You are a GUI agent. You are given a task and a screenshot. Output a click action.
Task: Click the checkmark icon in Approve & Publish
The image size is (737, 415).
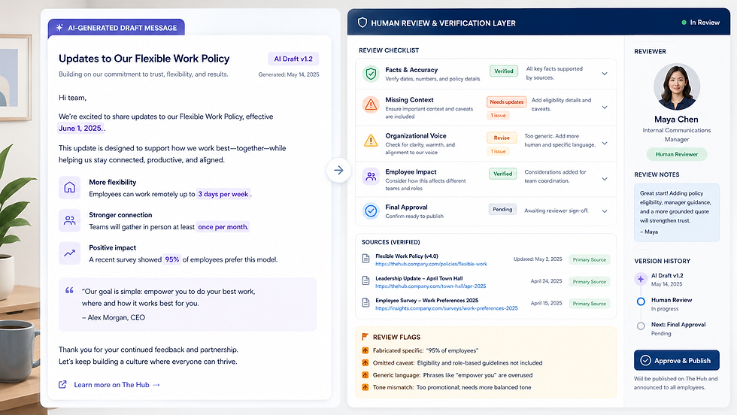pyautogui.click(x=645, y=360)
